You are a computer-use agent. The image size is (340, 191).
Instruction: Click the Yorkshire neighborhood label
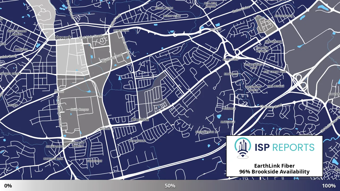pos(95,161)
